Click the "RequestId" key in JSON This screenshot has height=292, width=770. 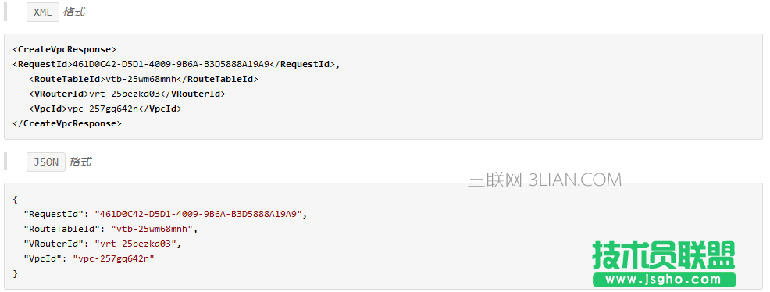(54, 214)
